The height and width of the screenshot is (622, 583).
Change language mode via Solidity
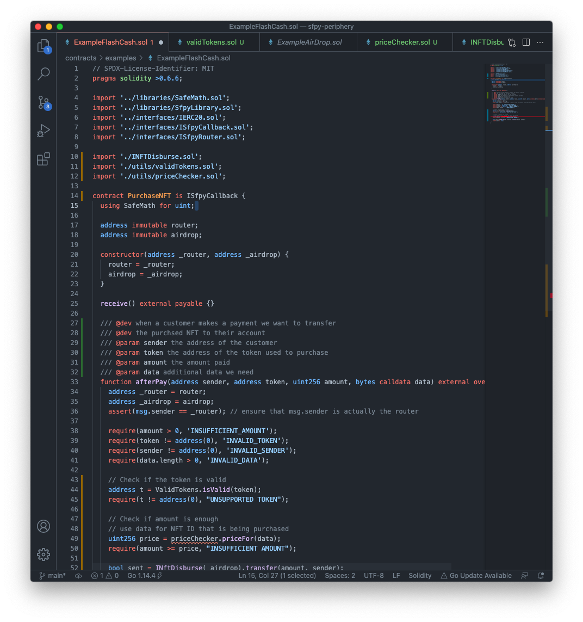tap(420, 576)
